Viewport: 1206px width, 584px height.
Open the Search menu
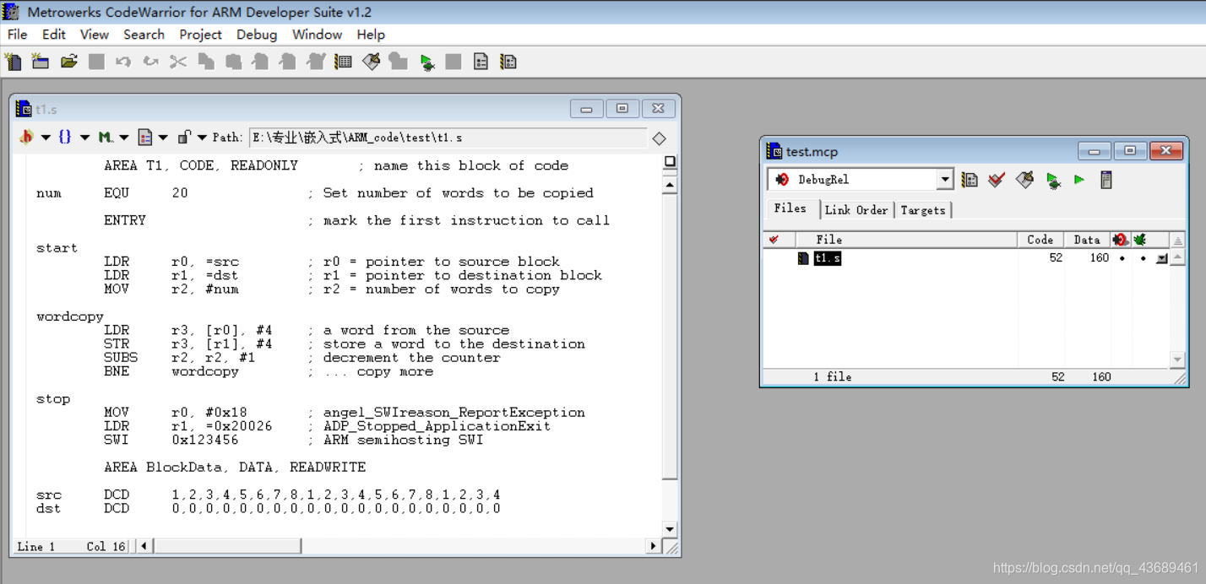click(x=144, y=35)
